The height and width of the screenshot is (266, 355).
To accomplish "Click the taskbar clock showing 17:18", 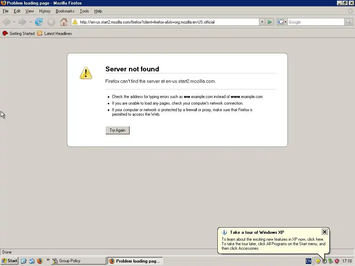I will coord(347,261).
